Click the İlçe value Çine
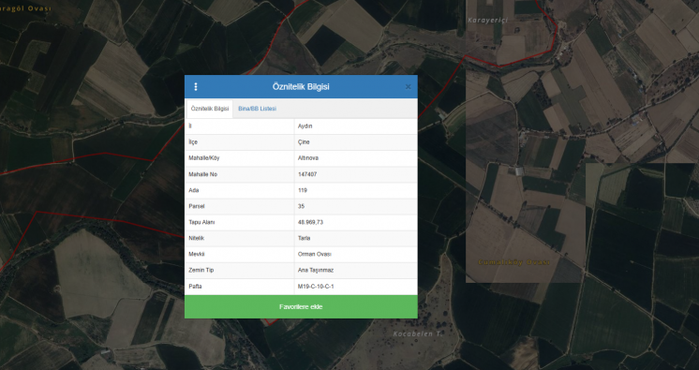 [x=304, y=142]
